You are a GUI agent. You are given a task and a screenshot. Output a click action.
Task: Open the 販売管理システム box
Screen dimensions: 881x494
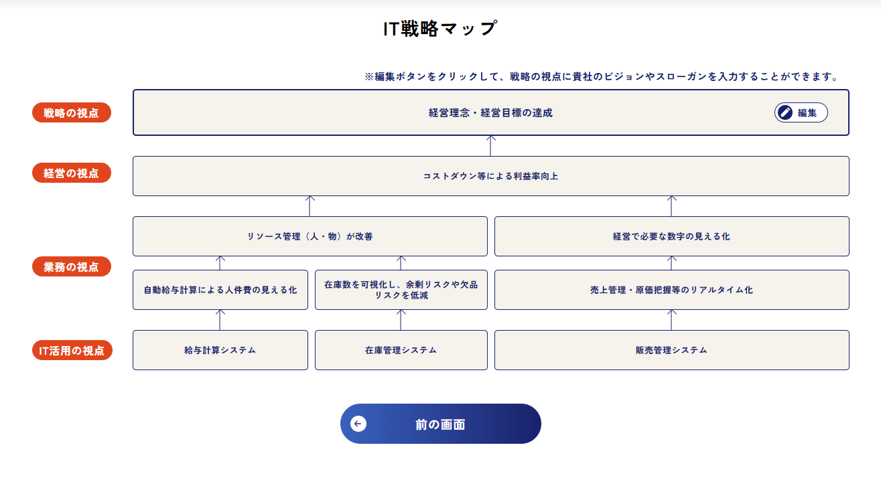pos(671,350)
